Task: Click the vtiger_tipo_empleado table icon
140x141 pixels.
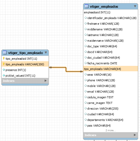Action: (5, 52)
